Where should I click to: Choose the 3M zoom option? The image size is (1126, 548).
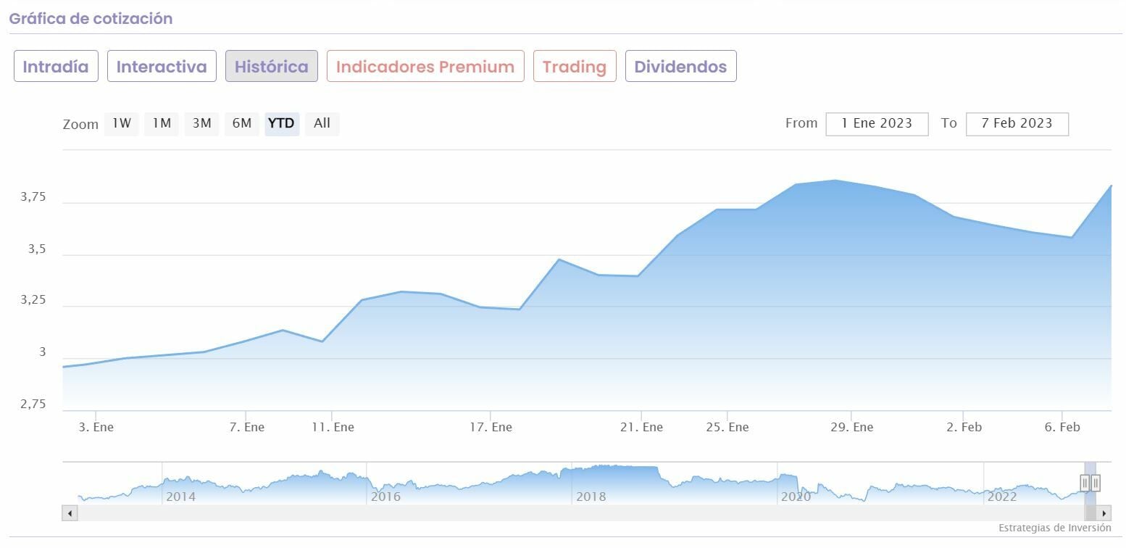[201, 123]
